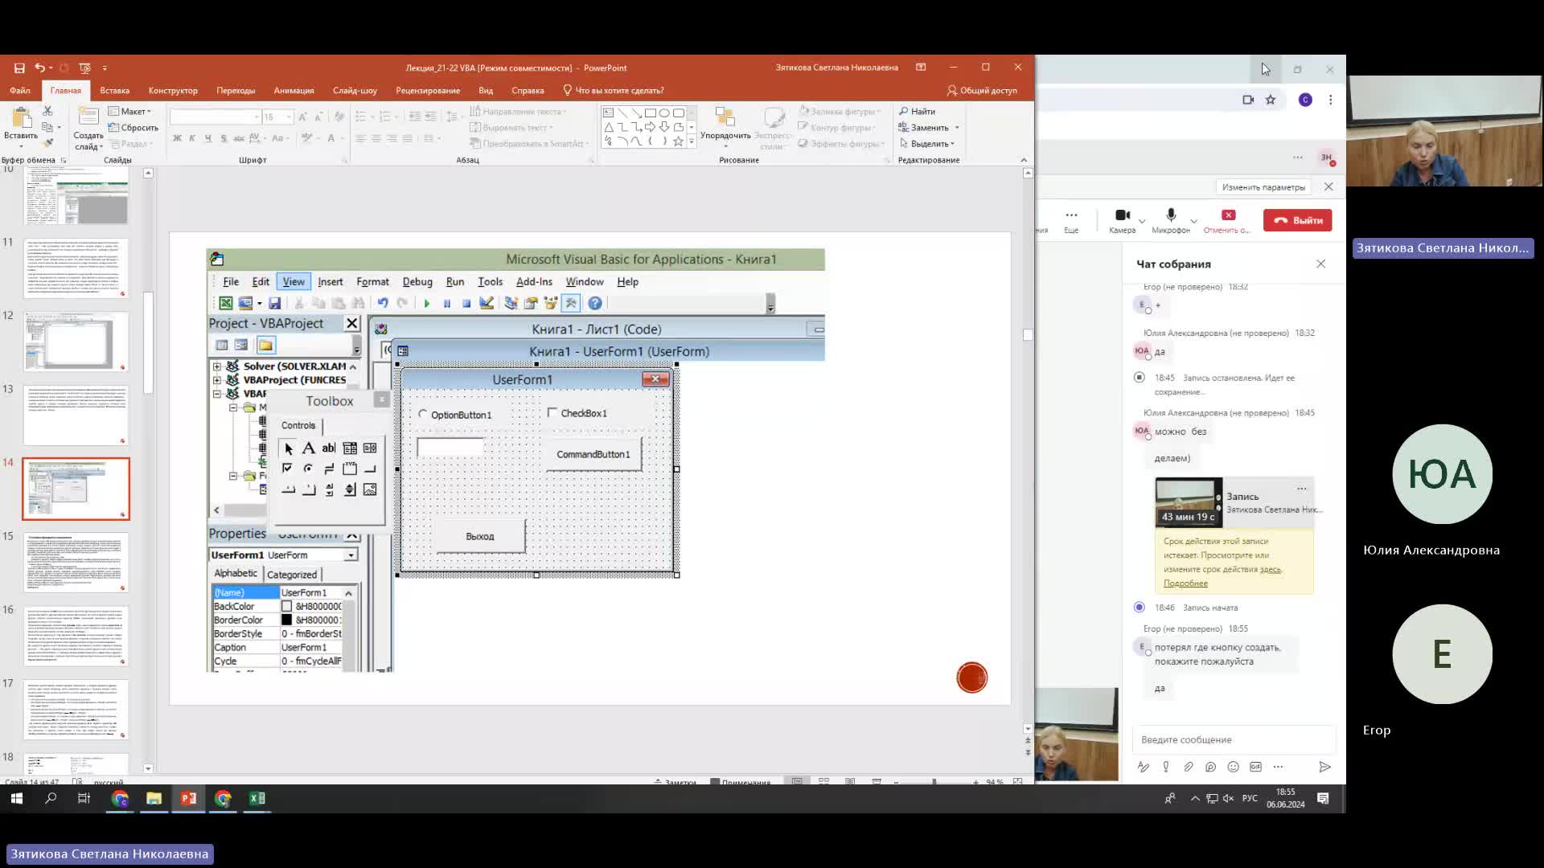Reset slide with Сбросить
Viewport: 1544px width, 868px height.
pyautogui.click(x=133, y=128)
